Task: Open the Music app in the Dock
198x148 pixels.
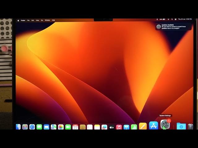Action: click(119, 127)
